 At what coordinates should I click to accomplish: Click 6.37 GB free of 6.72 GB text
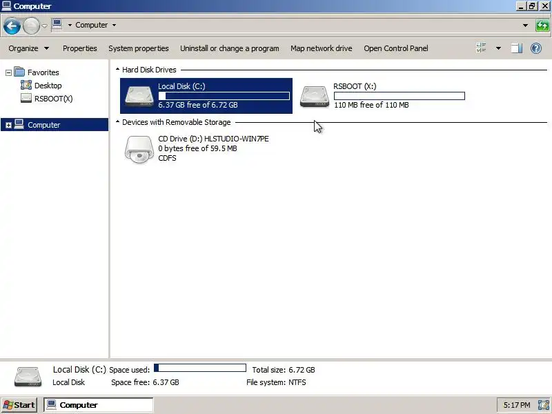(198, 105)
